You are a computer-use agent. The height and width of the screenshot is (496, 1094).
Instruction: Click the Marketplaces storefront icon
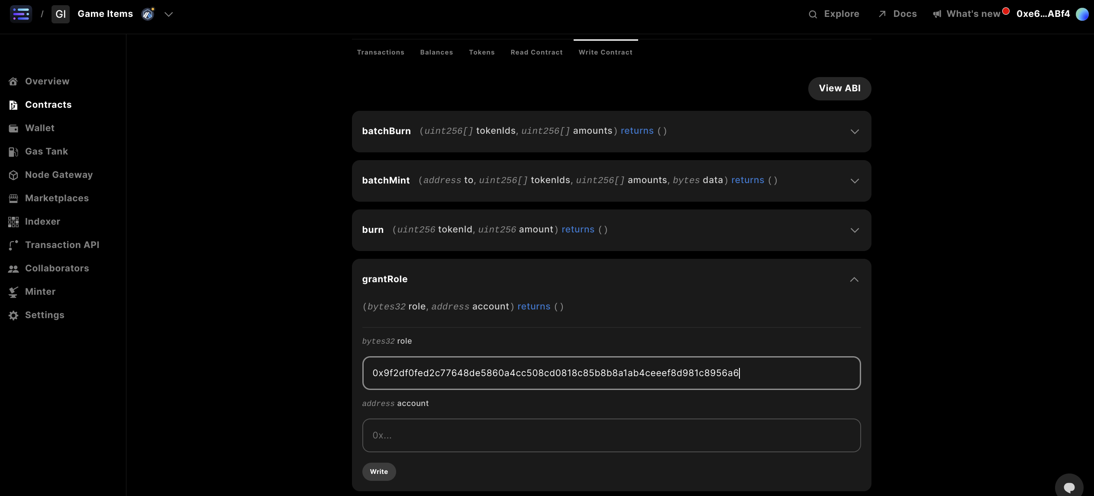pos(13,198)
